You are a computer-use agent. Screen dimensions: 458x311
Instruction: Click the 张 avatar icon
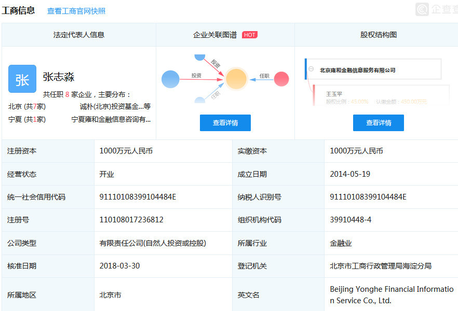pyautogui.click(x=22, y=79)
